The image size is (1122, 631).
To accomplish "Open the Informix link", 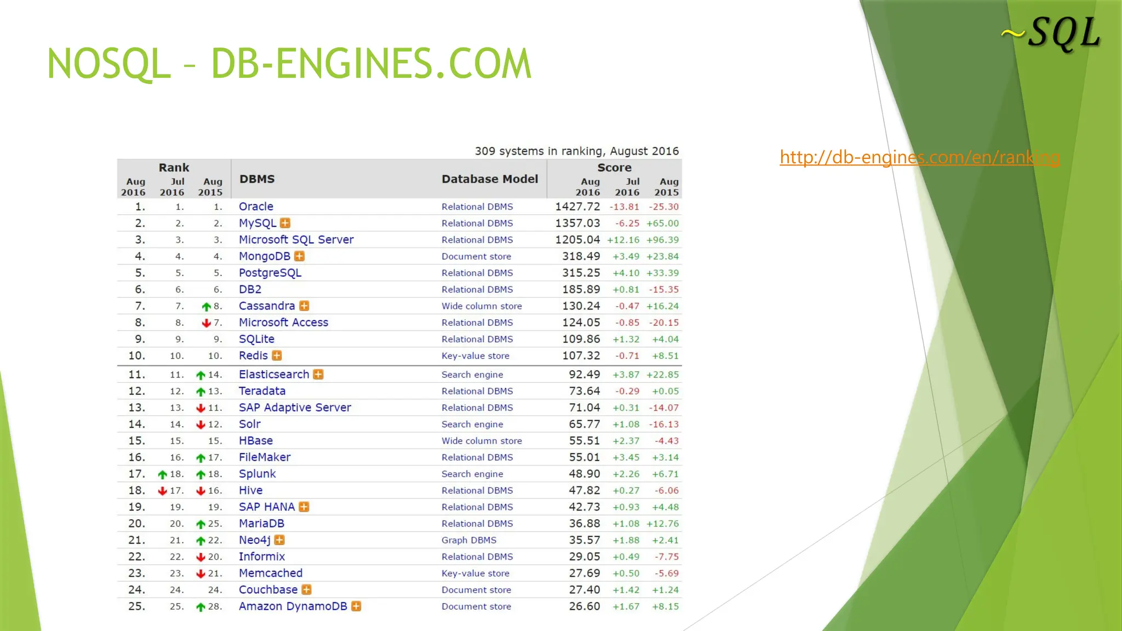I will click(262, 557).
